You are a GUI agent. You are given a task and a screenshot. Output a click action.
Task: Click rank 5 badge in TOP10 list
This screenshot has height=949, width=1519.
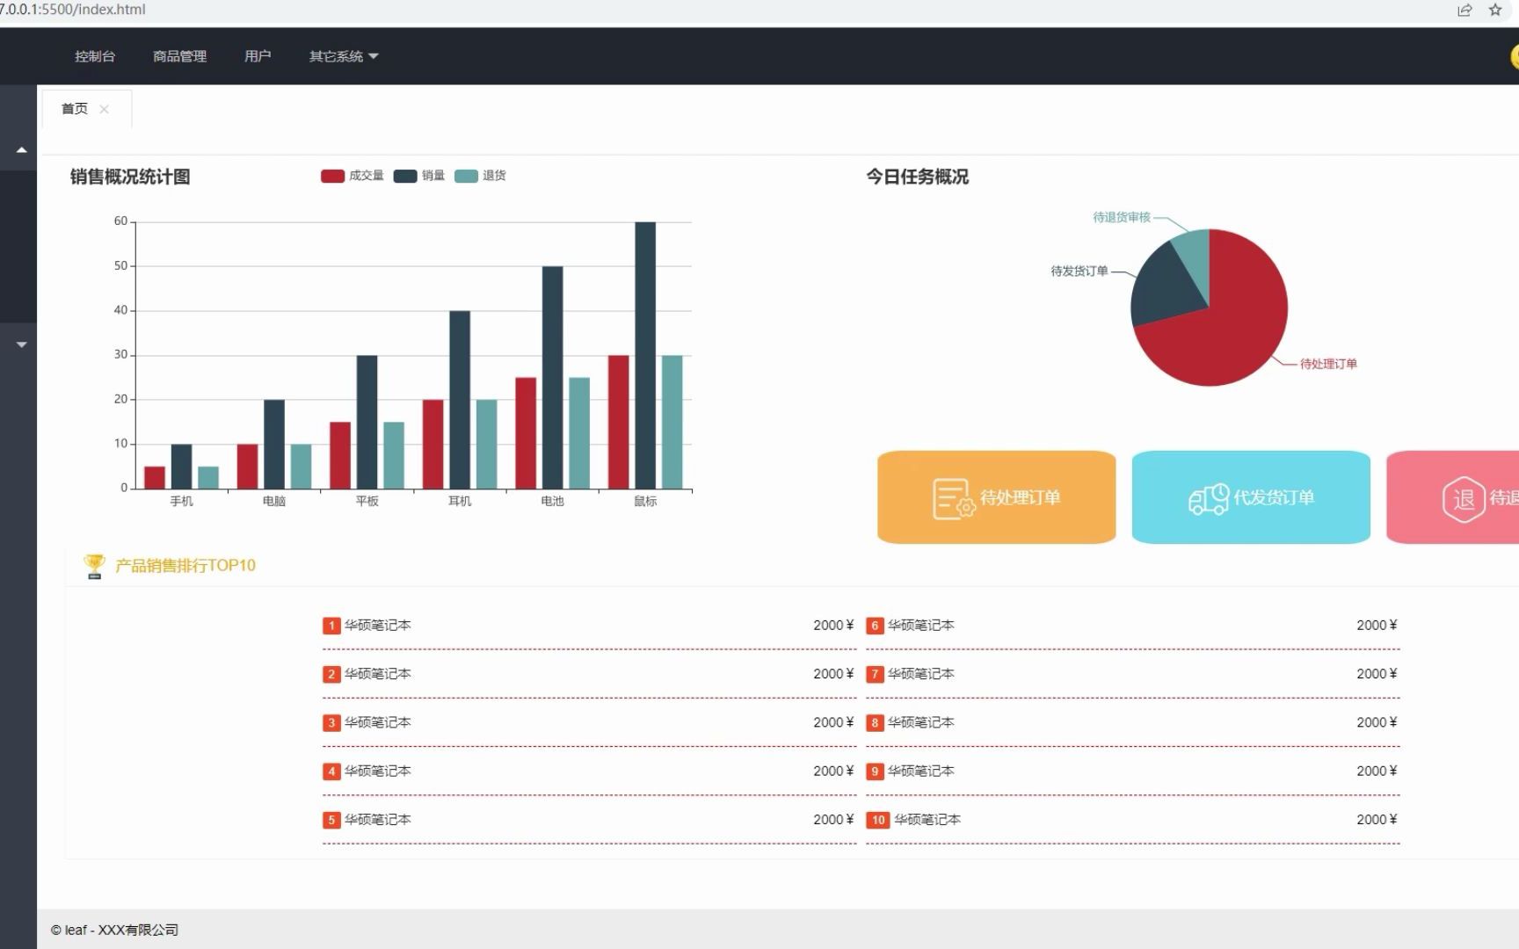coord(331,820)
